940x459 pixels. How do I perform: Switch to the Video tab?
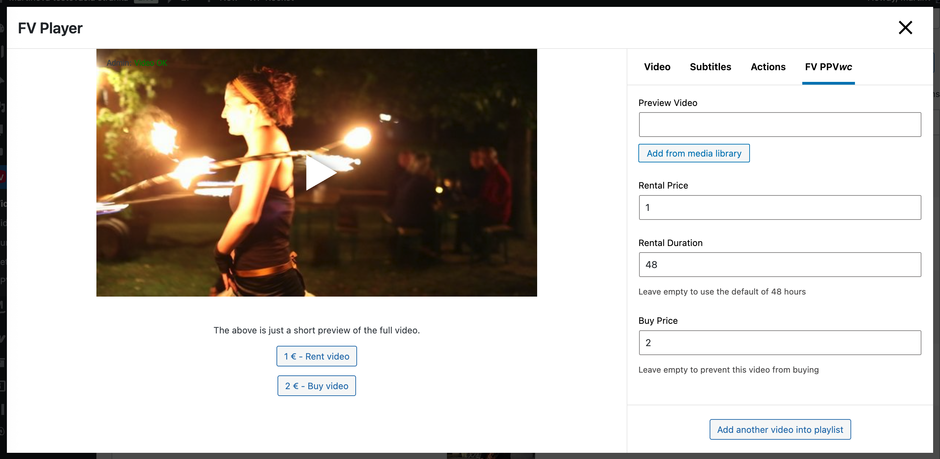coord(657,67)
